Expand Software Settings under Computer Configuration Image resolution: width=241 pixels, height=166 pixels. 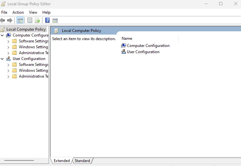pos(8,41)
